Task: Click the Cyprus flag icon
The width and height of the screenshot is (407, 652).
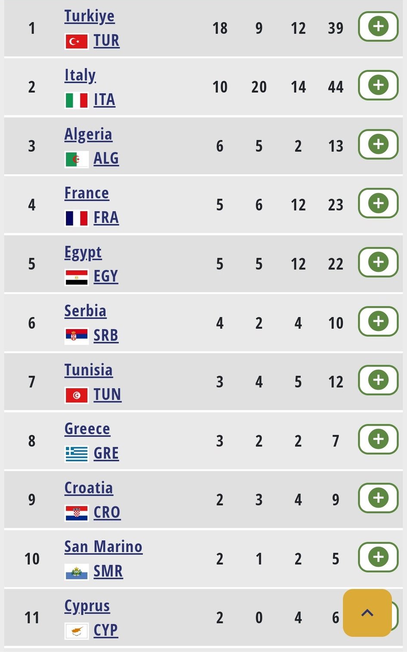Action: 77,631
